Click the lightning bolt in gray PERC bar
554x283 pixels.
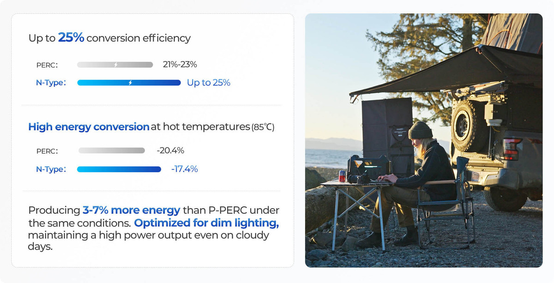(x=116, y=65)
